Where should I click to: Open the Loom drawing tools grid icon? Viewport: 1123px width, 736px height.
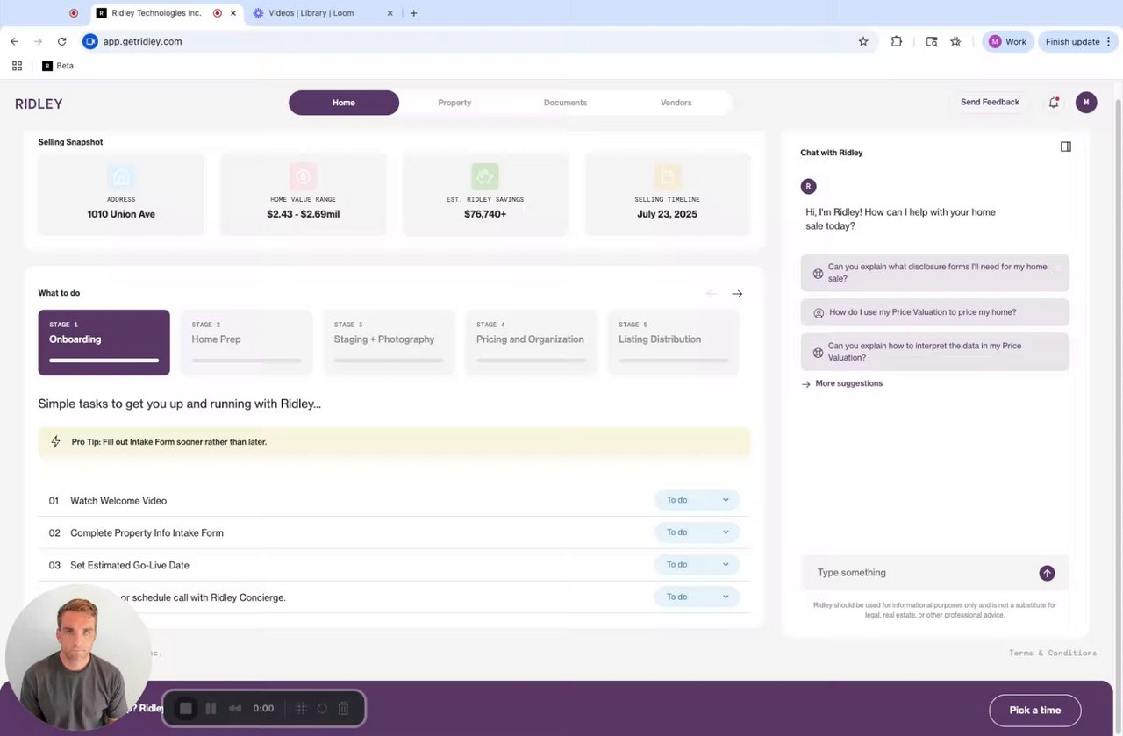pyautogui.click(x=300, y=708)
